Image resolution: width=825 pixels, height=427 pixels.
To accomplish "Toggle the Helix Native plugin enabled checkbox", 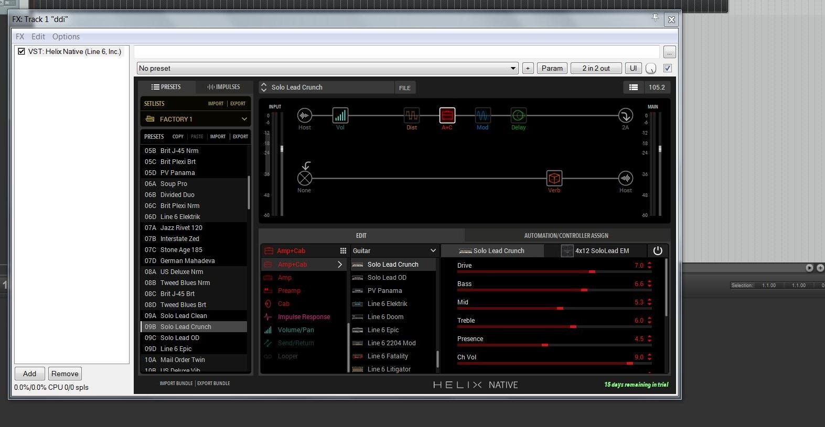I will (x=22, y=51).
